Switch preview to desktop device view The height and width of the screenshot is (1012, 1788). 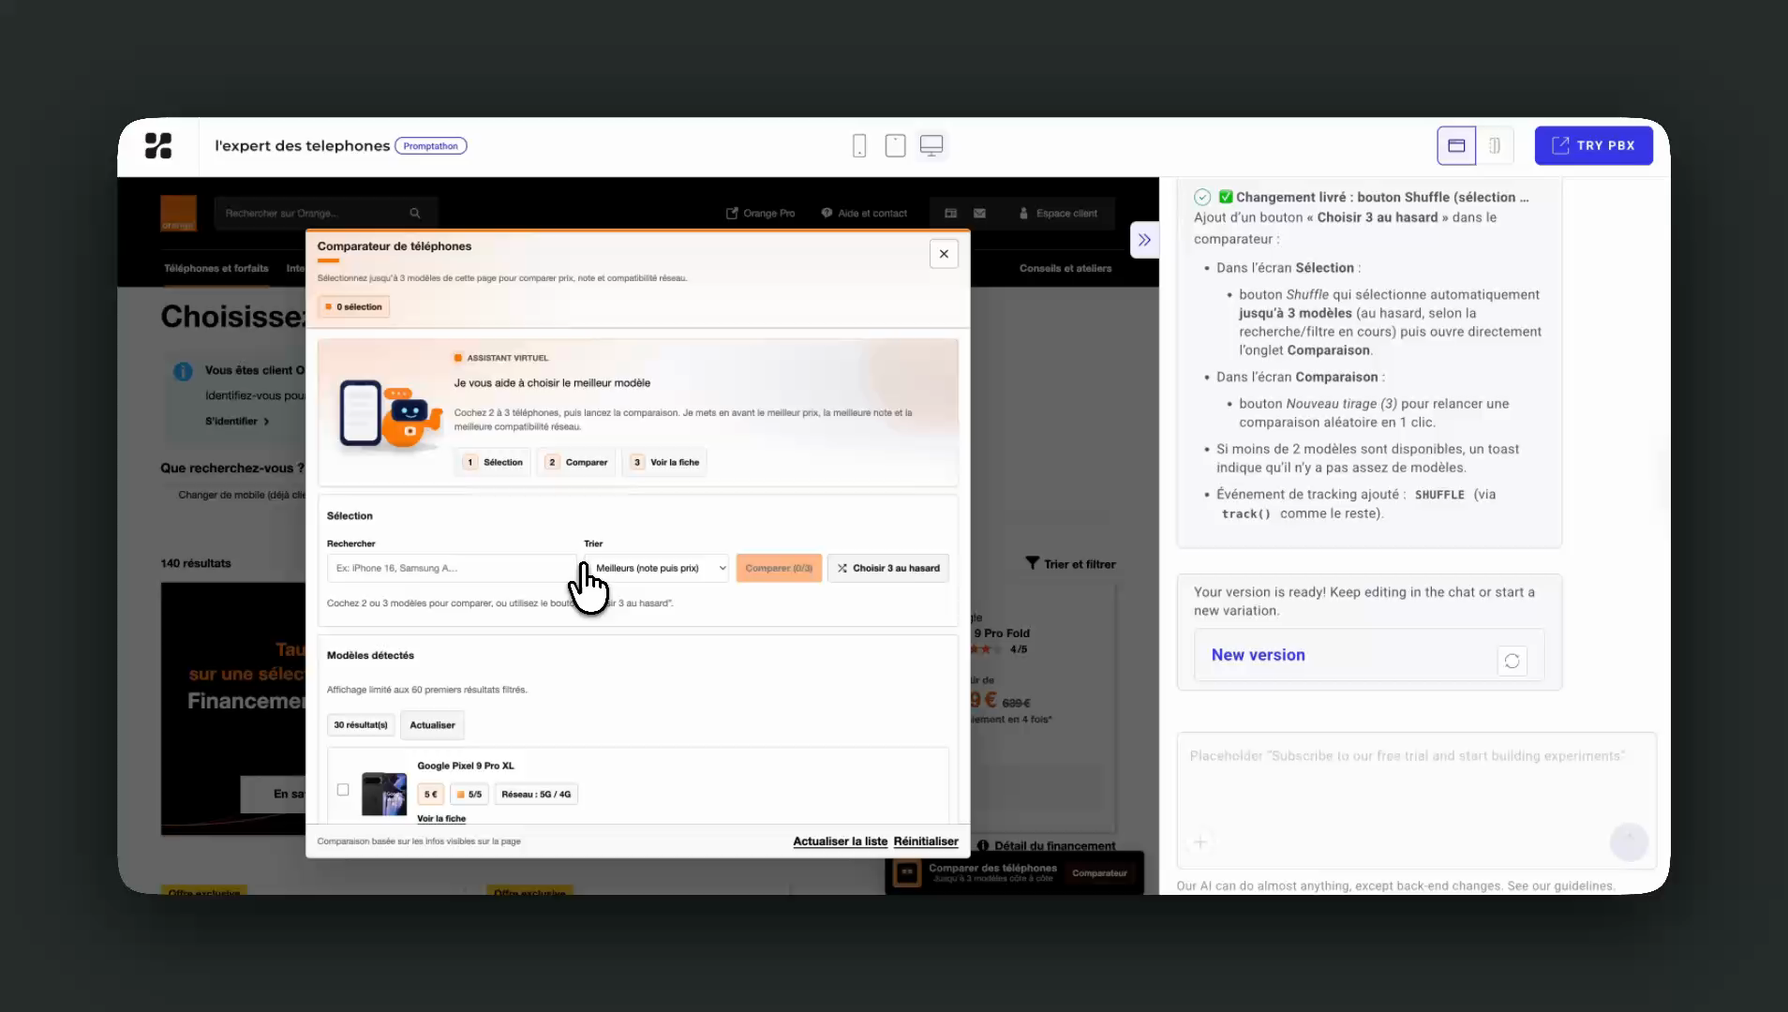point(931,145)
